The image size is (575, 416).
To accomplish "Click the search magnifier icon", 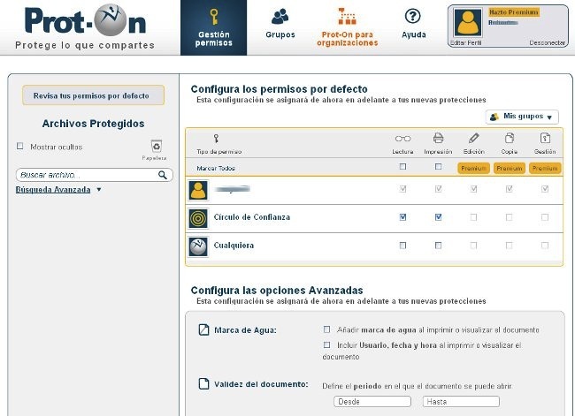I will 163,176.
